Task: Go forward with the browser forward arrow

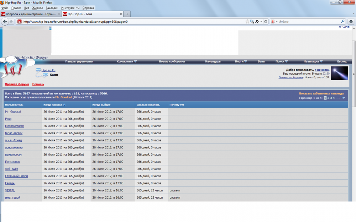Action: (11, 22)
